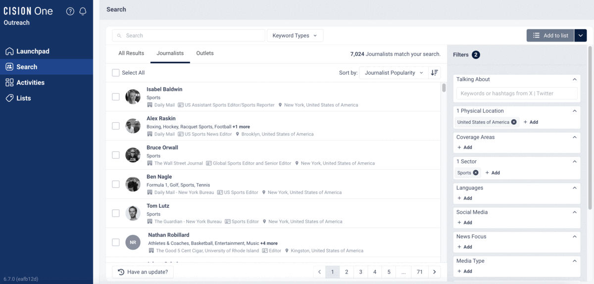Check the Select All checkbox
The height and width of the screenshot is (284, 594).
pyautogui.click(x=116, y=73)
